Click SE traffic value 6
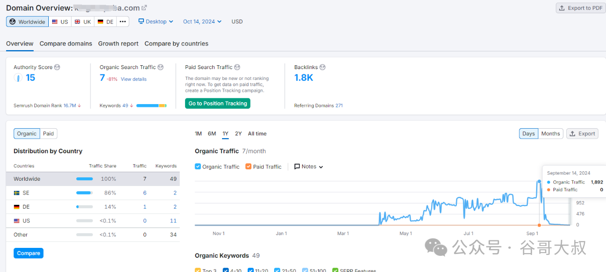Viewport: 606px width, 272px height. (x=145, y=193)
